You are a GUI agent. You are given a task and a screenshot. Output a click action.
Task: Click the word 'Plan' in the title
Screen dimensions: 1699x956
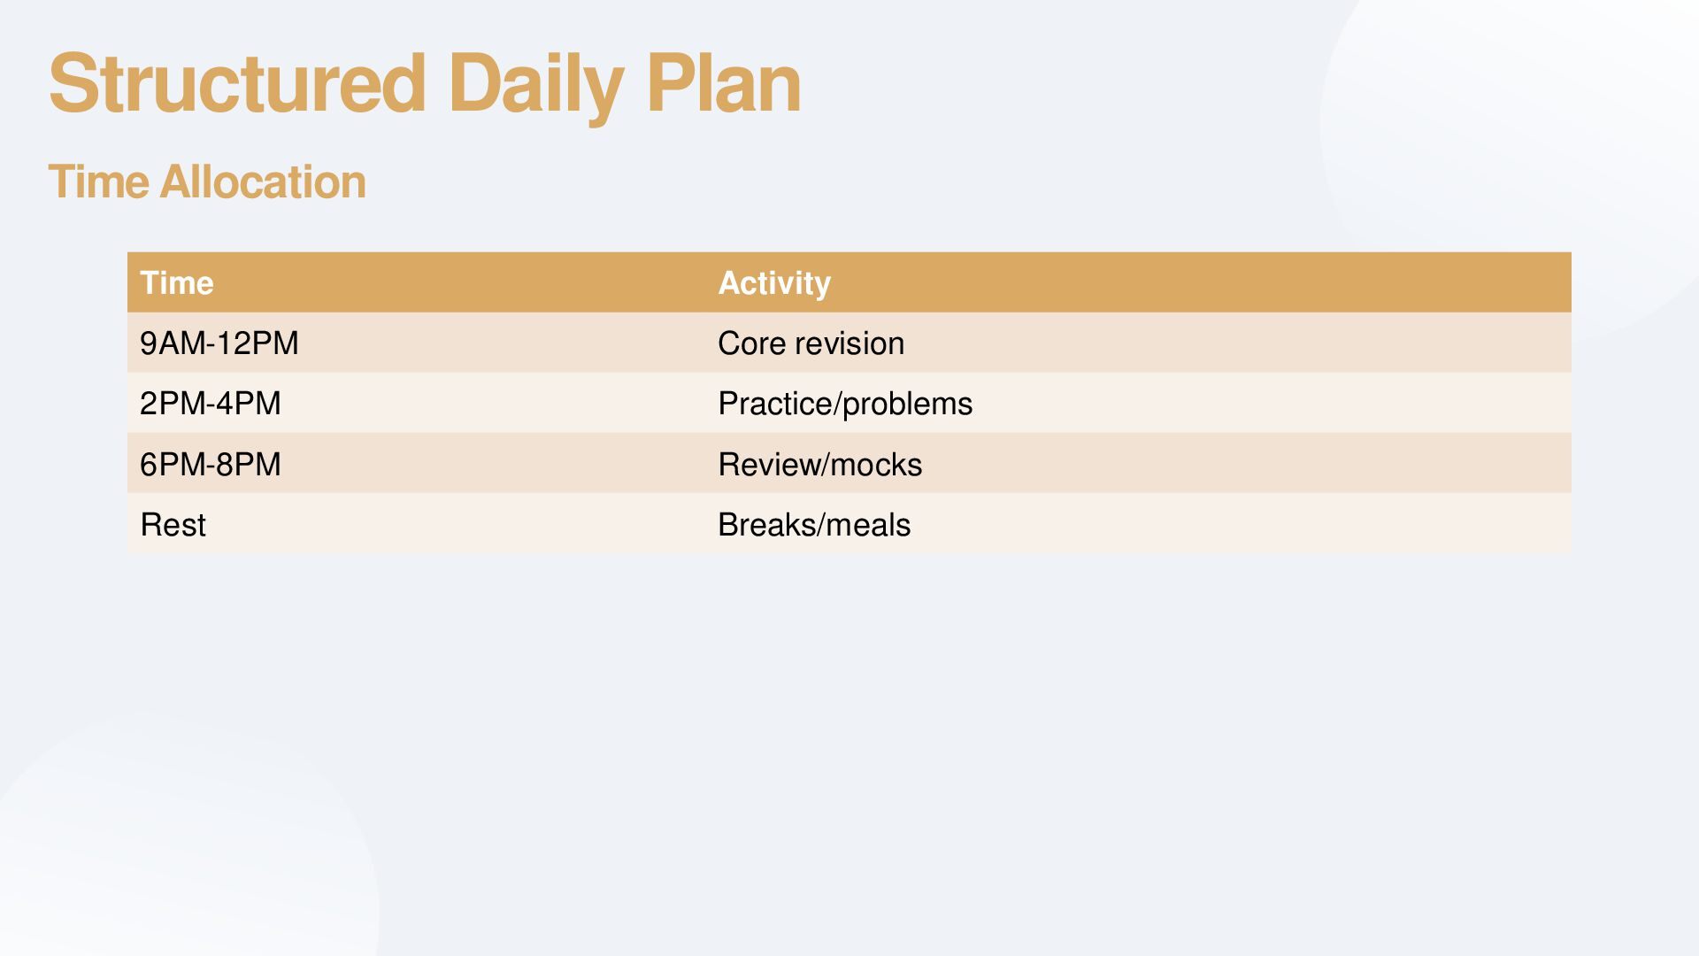723,83
